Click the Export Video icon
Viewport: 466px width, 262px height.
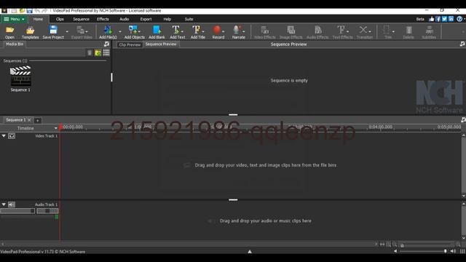(x=82, y=32)
